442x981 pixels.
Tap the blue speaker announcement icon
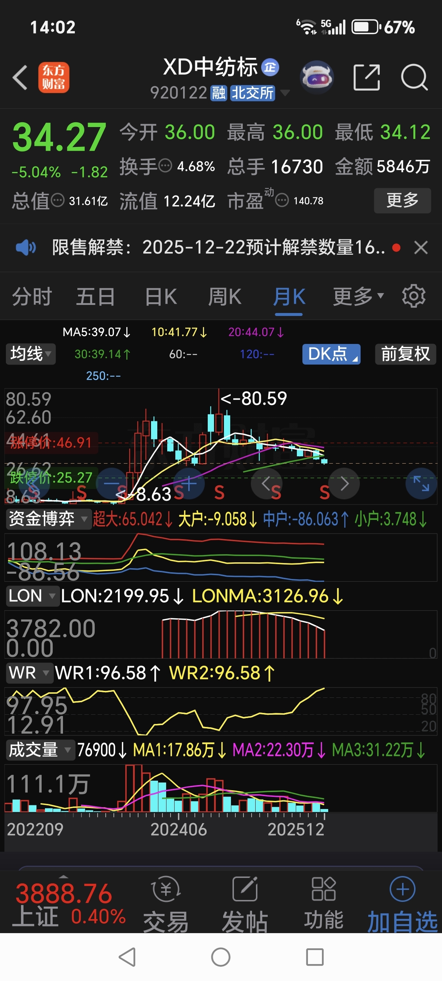click(x=26, y=247)
